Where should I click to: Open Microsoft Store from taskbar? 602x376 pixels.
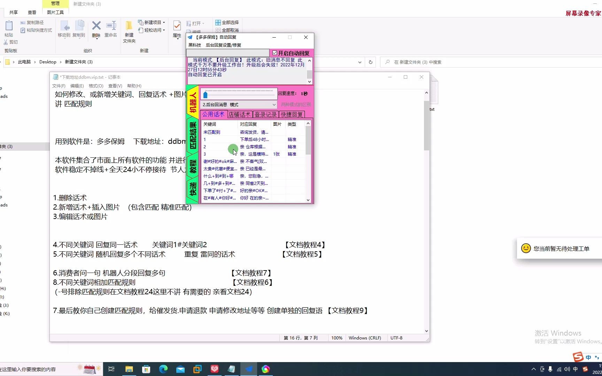[146, 369]
